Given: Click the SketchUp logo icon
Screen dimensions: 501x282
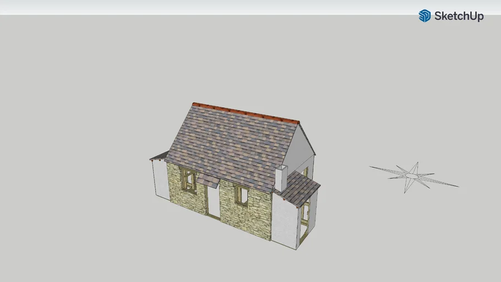Looking at the screenshot, I should (x=424, y=16).
